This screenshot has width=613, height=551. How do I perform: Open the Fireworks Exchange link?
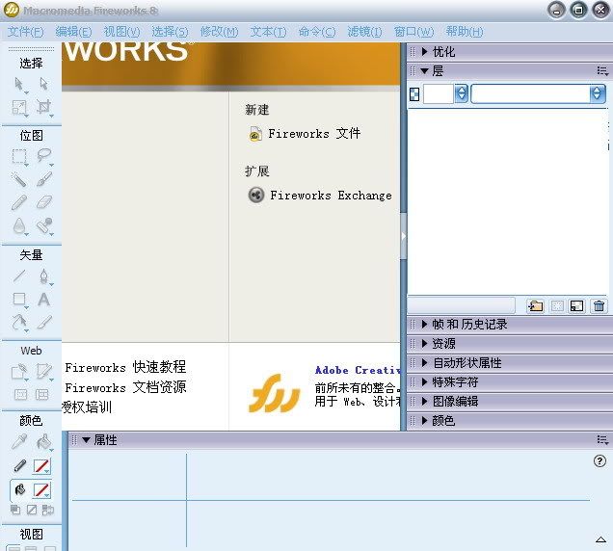coord(320,195)
